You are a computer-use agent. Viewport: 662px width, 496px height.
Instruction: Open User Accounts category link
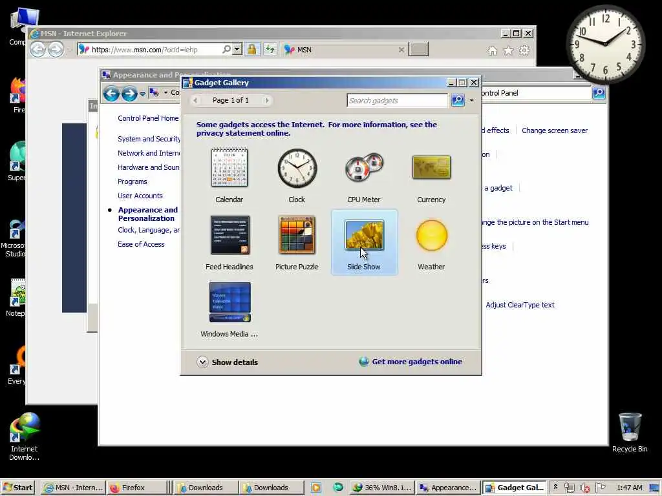[140, 196]
